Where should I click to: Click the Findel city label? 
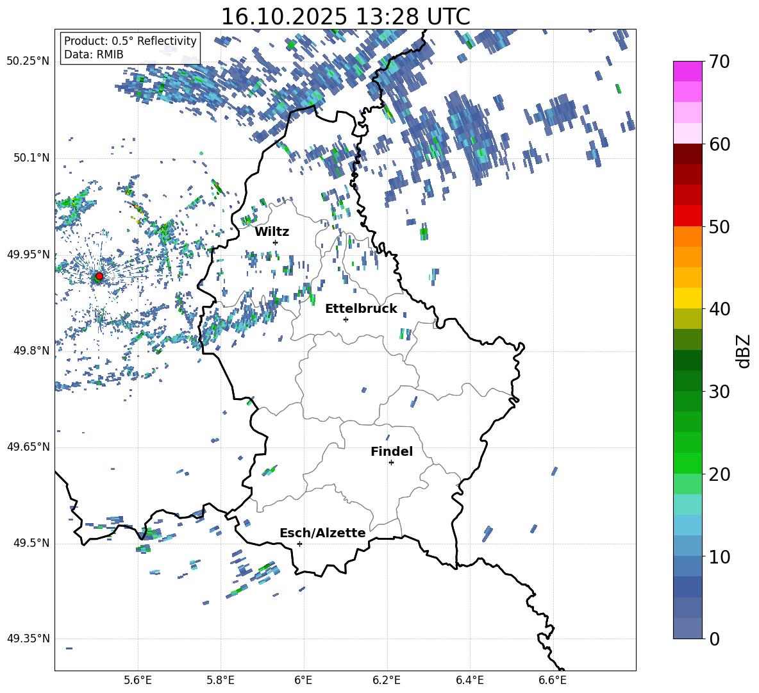(x=392, y=451)
